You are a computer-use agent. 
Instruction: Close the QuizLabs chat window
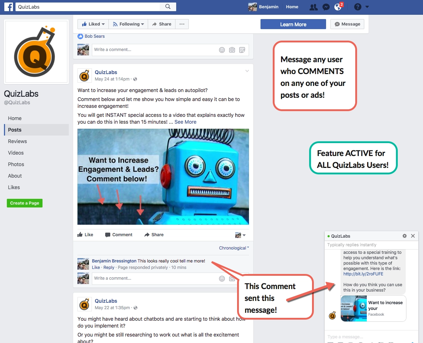(x=413, y=236)
